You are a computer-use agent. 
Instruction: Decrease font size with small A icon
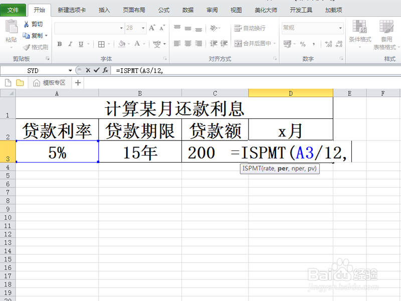point(162,28)
